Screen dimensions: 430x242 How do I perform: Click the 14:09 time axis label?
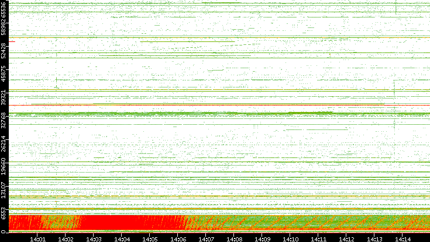[x=262, y=238]
